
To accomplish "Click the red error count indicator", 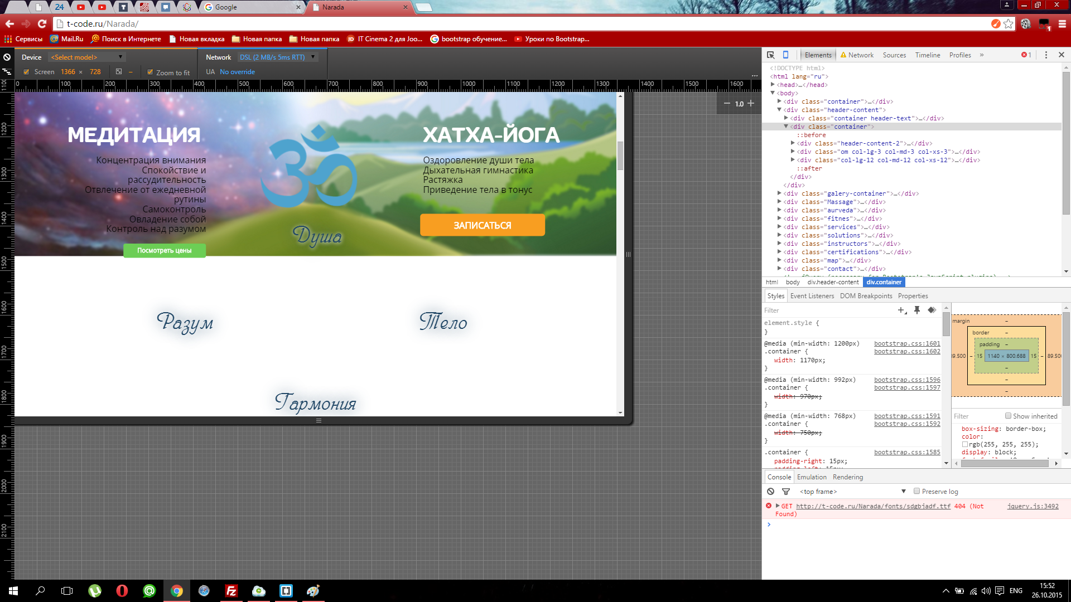I will [1026, 55].
